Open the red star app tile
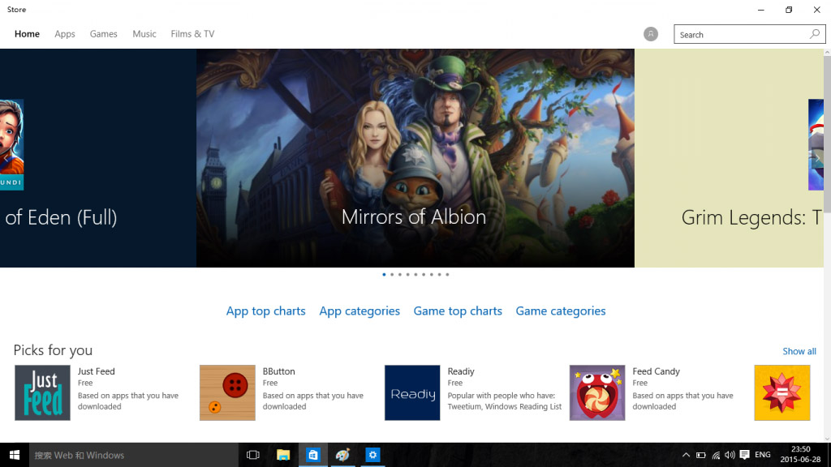831x467 pixels. coord(782,393)
